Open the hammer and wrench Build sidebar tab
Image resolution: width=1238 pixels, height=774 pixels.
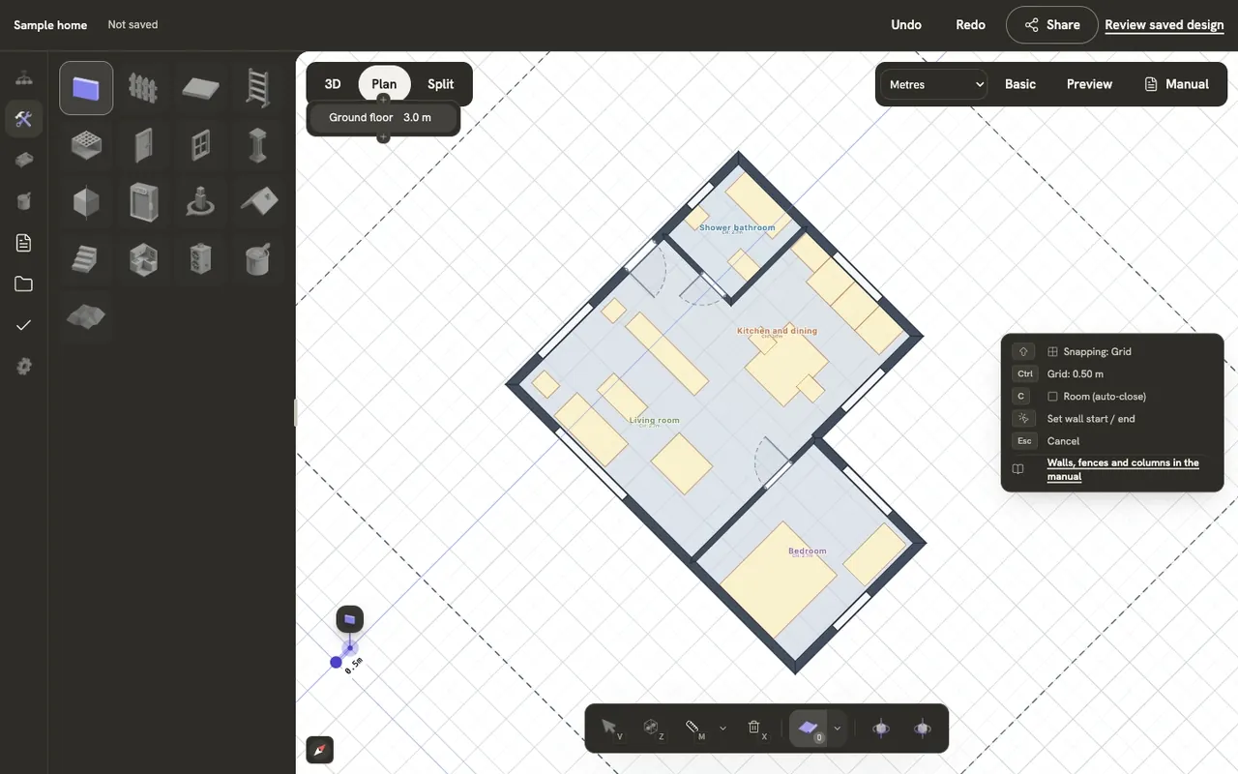point(24,119)
